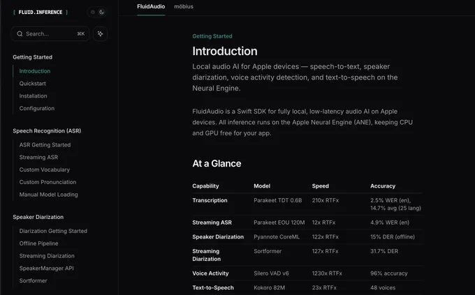The height and width of the screenshot is (295, 475).
Task: Select the 15% DER (offline) cell
Action: pyautogui.click(x=393, y=237)
